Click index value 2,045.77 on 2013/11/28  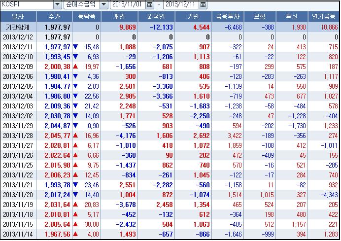tap(58, 136)
